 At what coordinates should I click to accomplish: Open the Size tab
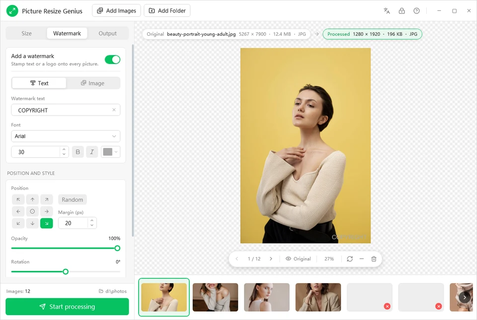26,33
